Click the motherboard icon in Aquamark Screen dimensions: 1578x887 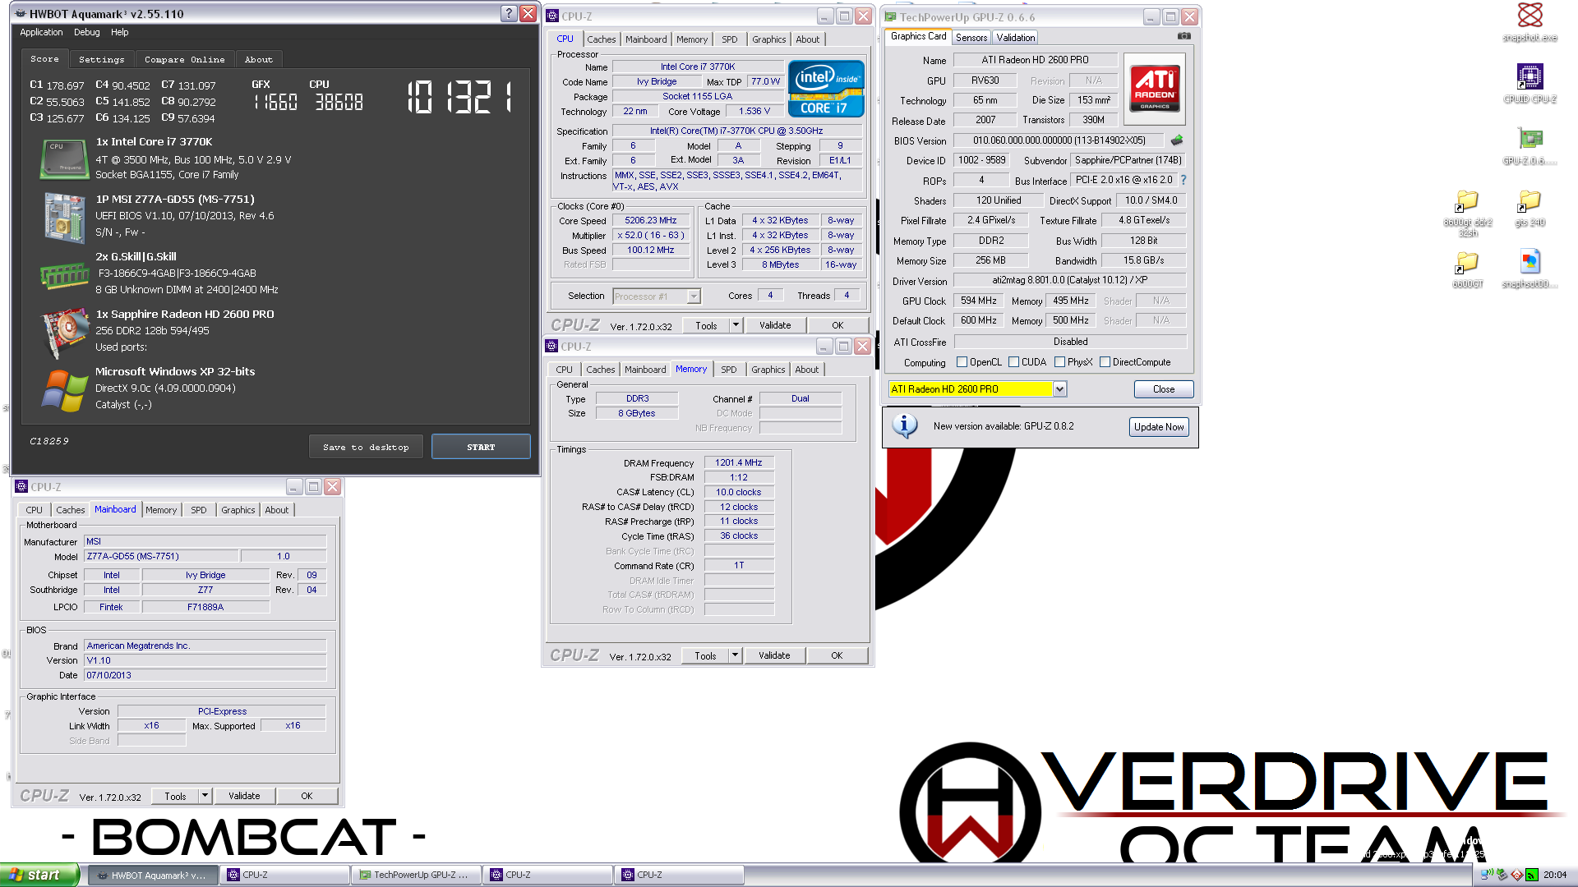pos(64,218)
